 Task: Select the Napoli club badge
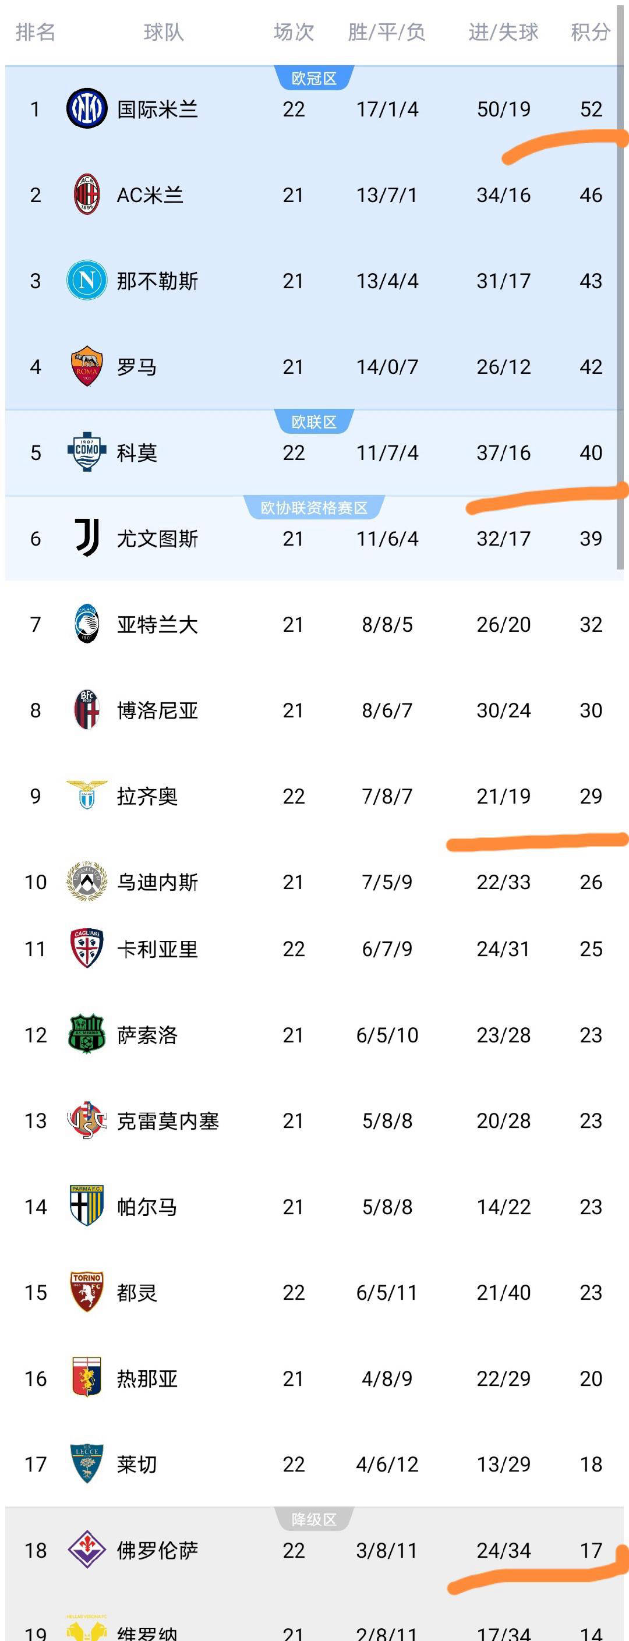pos(87,280)
